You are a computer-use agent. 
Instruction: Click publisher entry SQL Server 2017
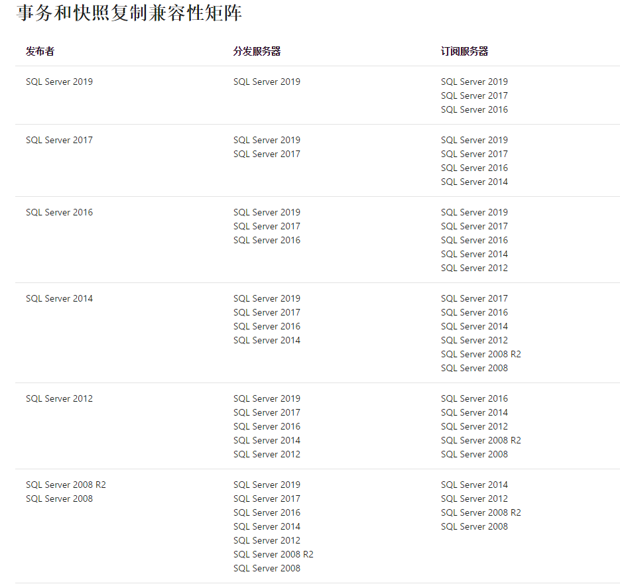pos(59,141)
